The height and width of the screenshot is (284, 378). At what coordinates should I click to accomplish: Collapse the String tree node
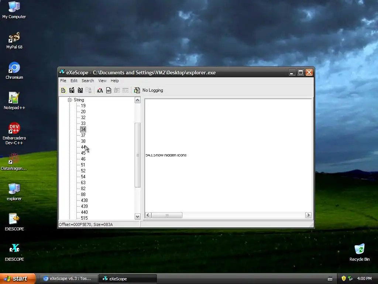70,100
